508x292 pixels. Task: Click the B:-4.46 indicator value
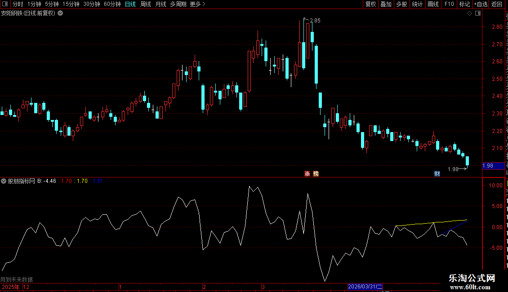(x=47, y=181)
